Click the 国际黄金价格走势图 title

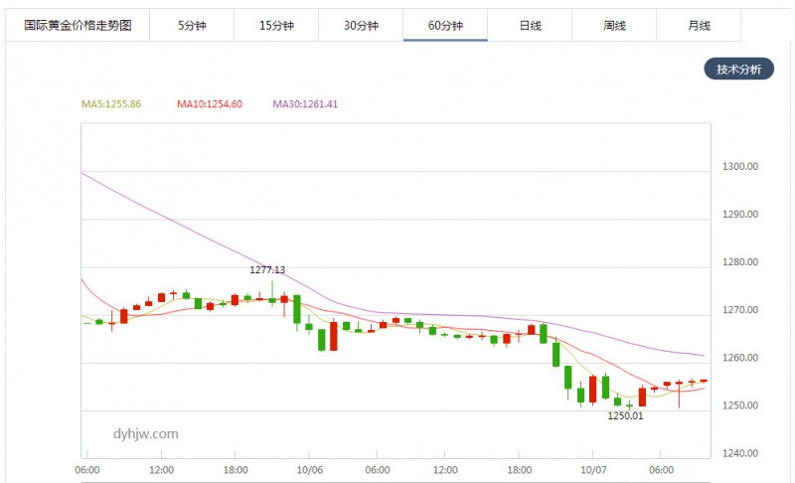click(x=78, y=25)
